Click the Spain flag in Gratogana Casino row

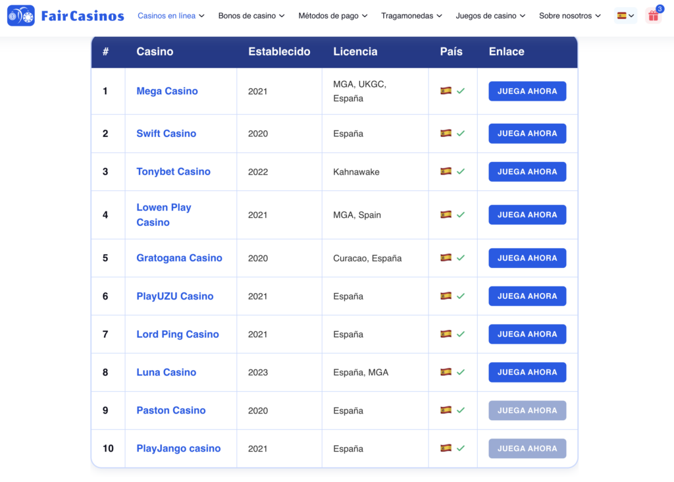point(446,257)
